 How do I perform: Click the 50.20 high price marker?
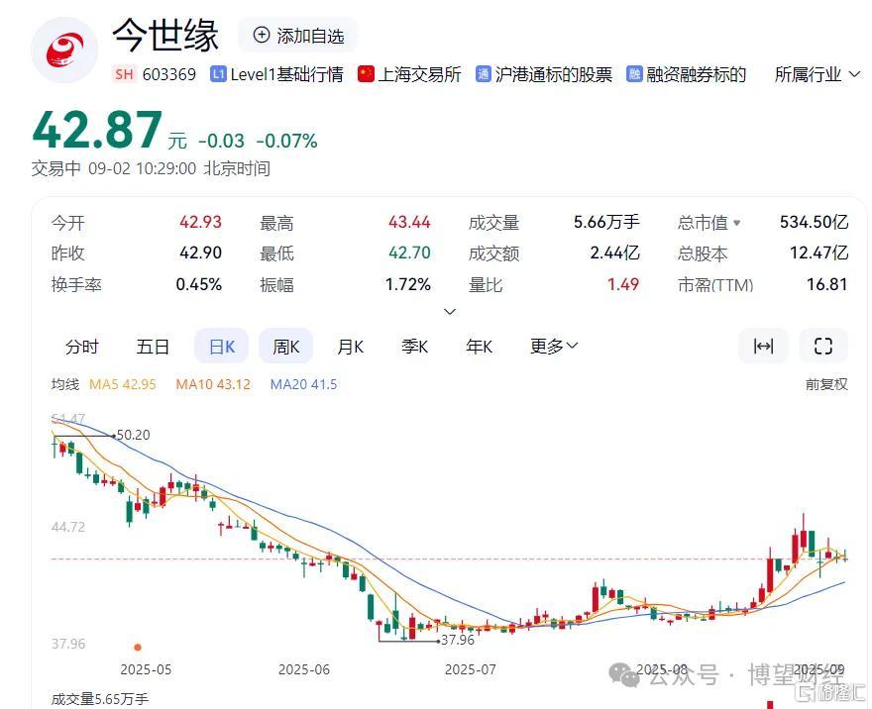click(133, 435)
